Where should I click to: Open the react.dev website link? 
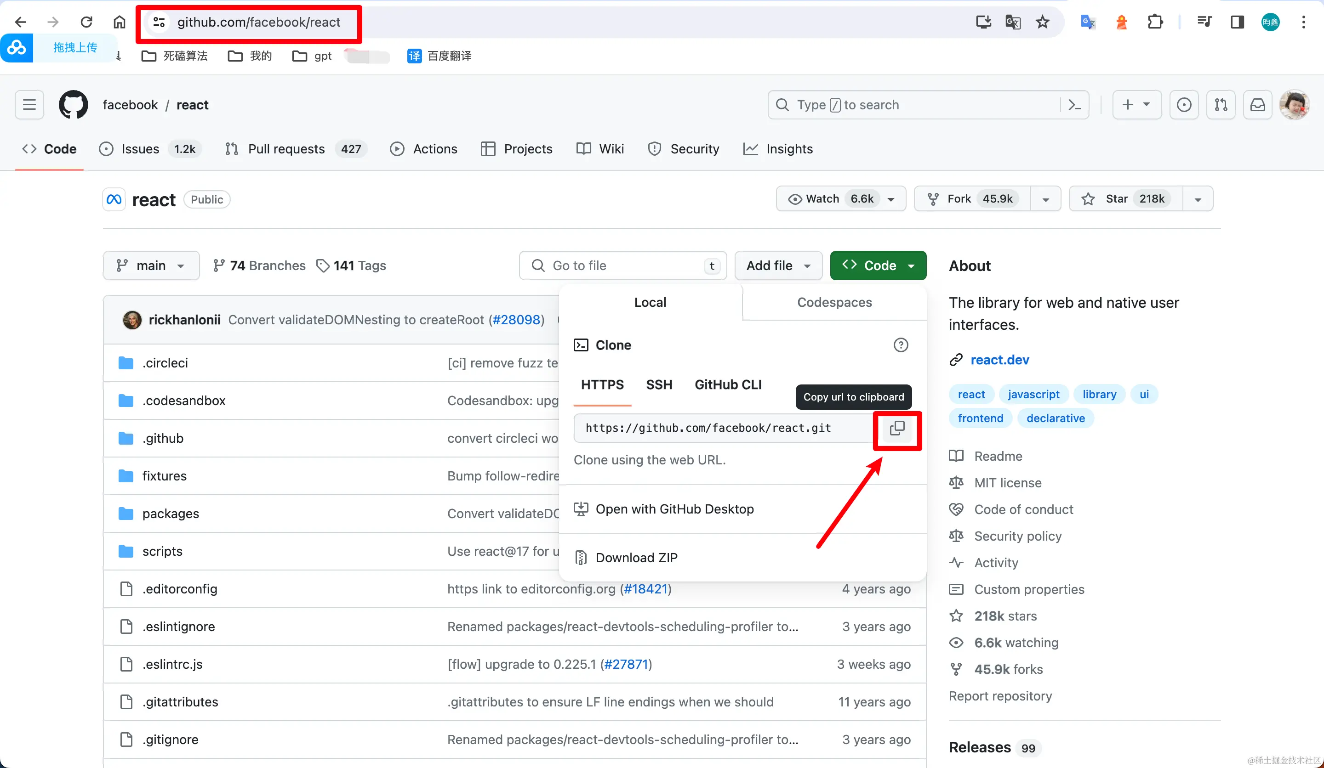[x=999, y=360]
